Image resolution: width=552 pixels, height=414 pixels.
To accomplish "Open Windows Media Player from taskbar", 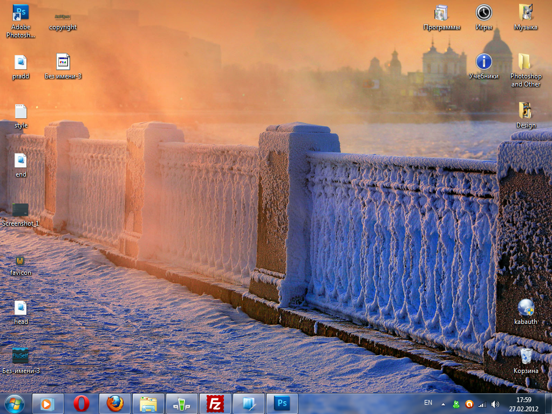I will click(x=48, y=403).
